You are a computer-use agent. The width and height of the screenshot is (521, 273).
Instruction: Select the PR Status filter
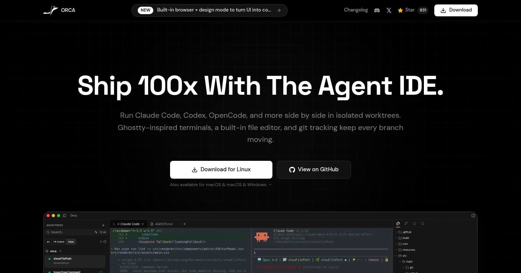pyautogui.click(x=59, y=241)
